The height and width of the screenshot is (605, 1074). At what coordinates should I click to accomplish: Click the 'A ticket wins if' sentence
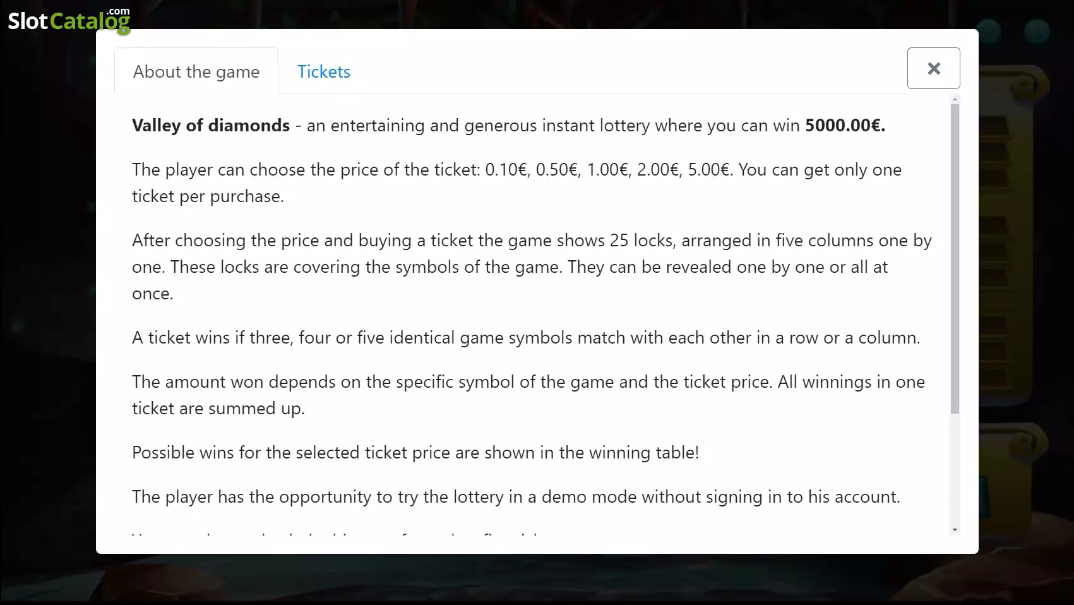tap(526, 338)
